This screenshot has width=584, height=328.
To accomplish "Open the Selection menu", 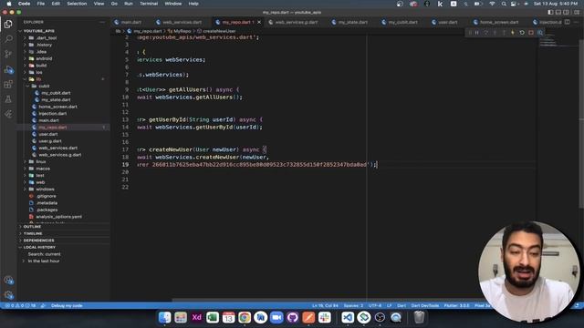I will (x=77, y=4).
